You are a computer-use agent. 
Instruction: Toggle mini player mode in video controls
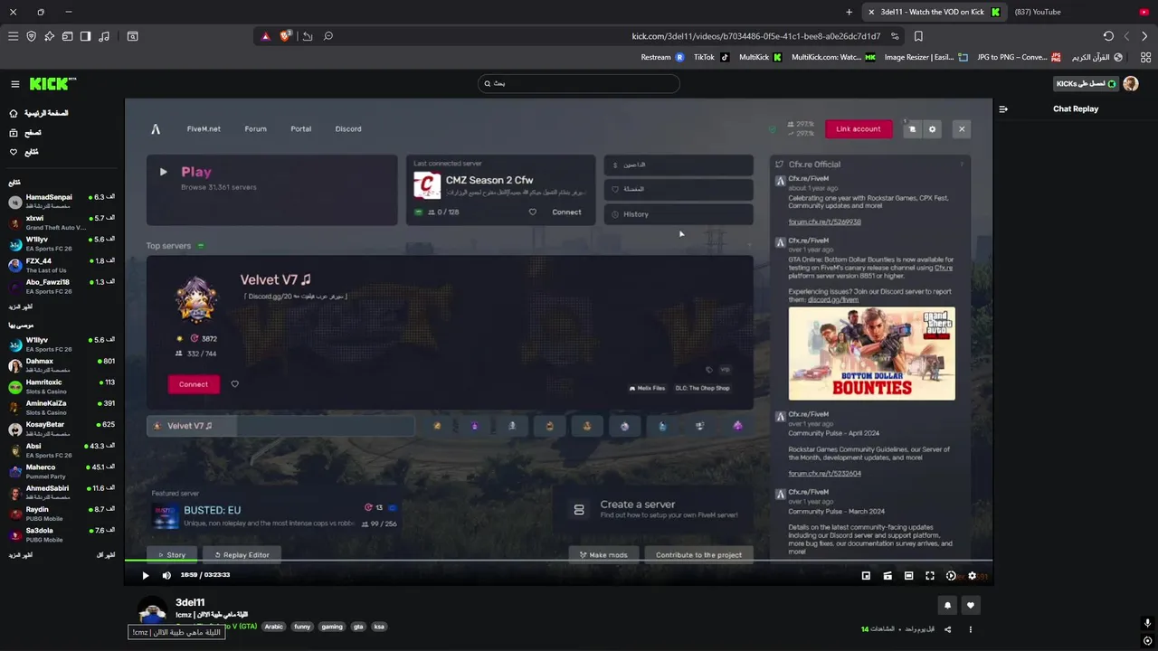coord(866,575)
